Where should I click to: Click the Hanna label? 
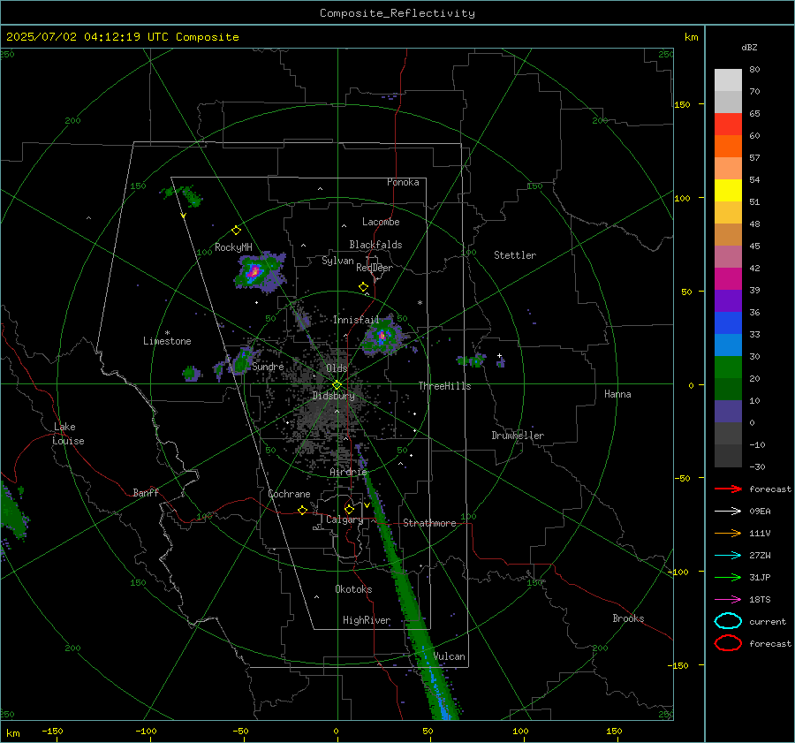point(617,394)
